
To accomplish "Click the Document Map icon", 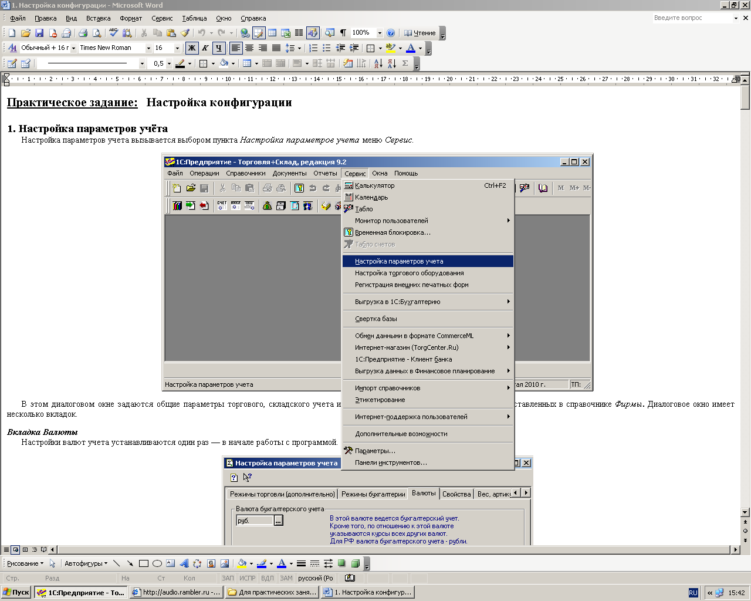I will click(330, 33).
